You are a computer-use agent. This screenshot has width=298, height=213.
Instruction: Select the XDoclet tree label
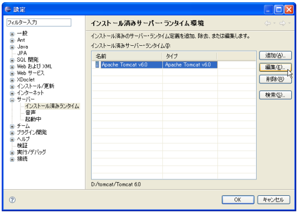click(25, 79)
